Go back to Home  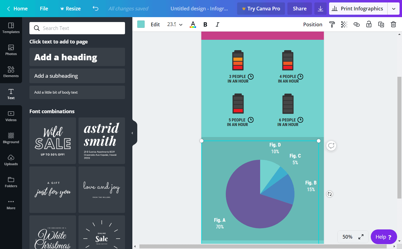point(17,9)
